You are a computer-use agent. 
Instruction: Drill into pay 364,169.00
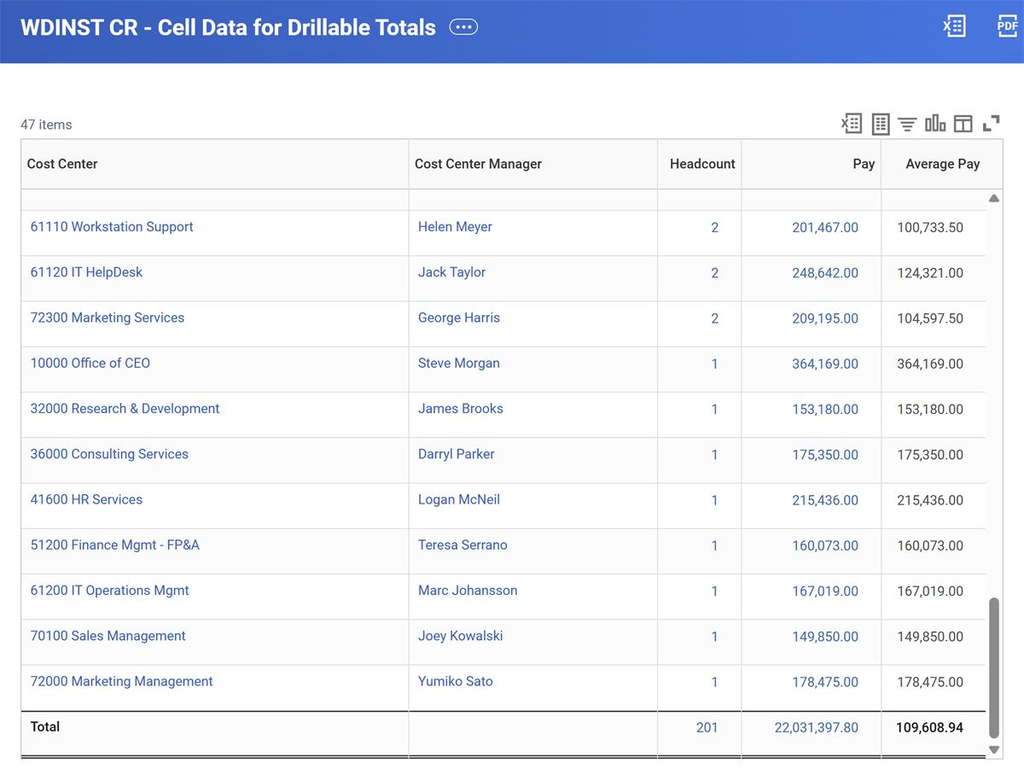(825, 364)
